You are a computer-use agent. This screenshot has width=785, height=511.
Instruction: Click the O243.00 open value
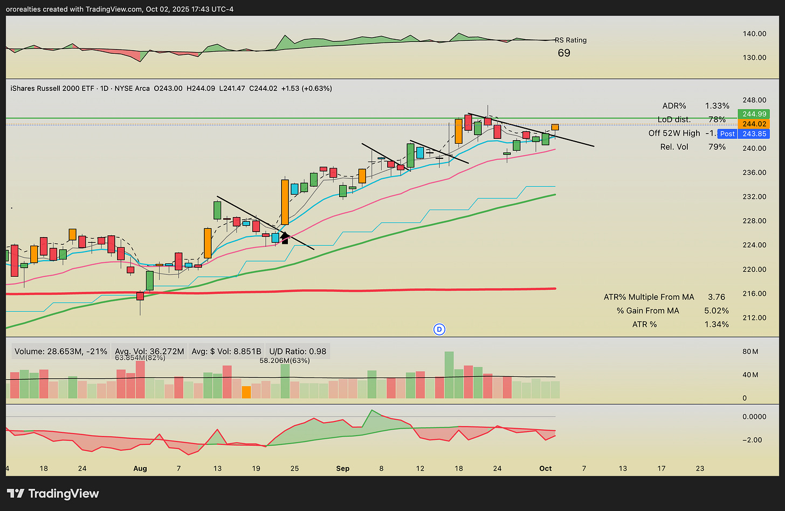coord(168,88)
